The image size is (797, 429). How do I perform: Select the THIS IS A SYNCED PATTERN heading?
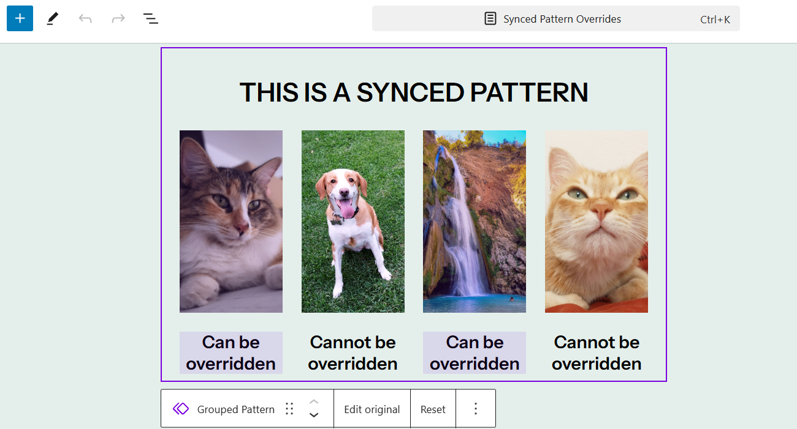point(414,92)
